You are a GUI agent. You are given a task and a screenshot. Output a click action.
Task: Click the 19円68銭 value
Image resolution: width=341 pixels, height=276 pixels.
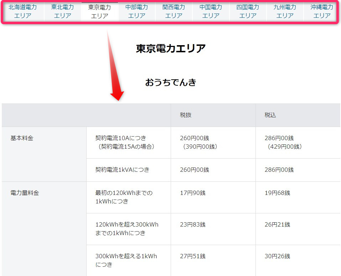(x=277, y=193)
